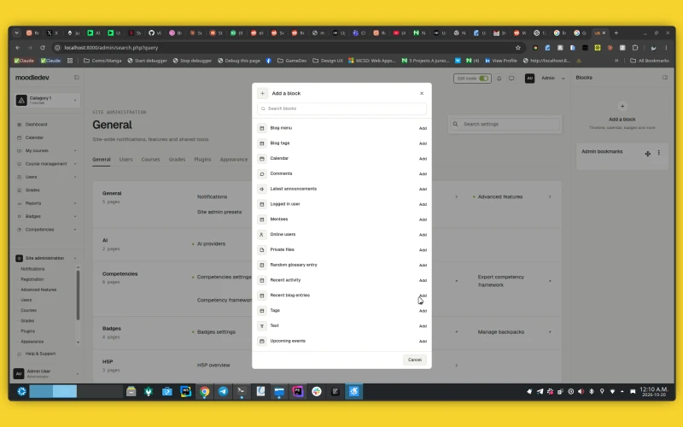
Task: Open Google Chrome from the taskbar
Action: click(204, 391)
